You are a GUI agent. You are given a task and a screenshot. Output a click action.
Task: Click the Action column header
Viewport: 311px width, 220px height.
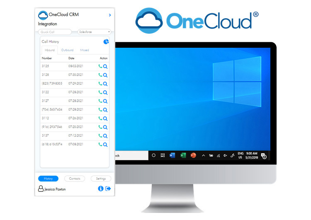coord(104,58)
